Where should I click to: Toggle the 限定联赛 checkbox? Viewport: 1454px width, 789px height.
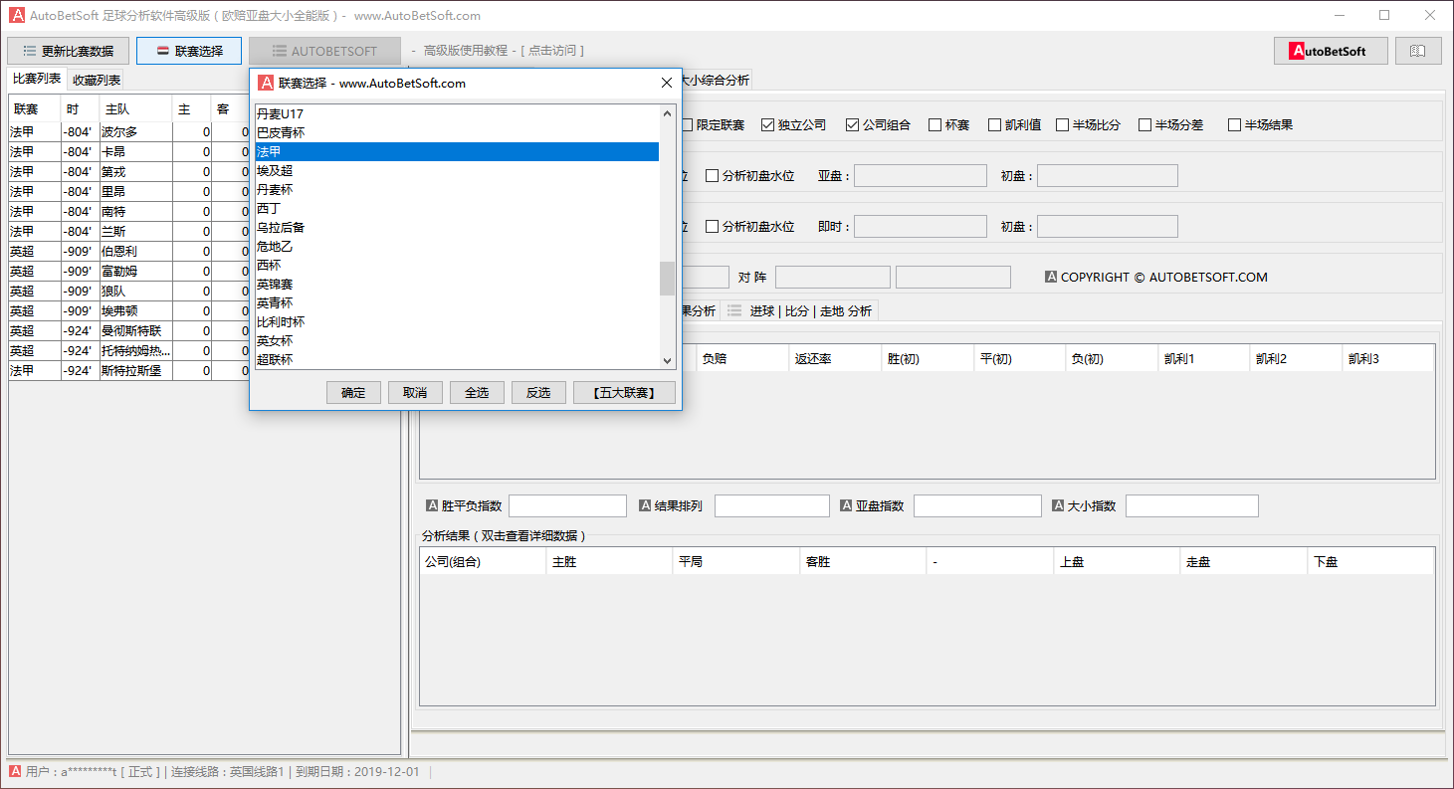point(688,125)
